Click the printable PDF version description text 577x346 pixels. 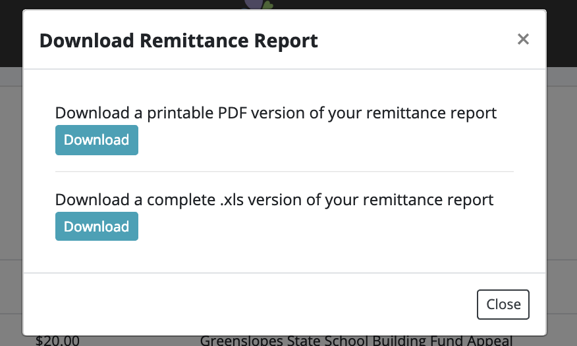pyautogui.click(x=275, y=113)
